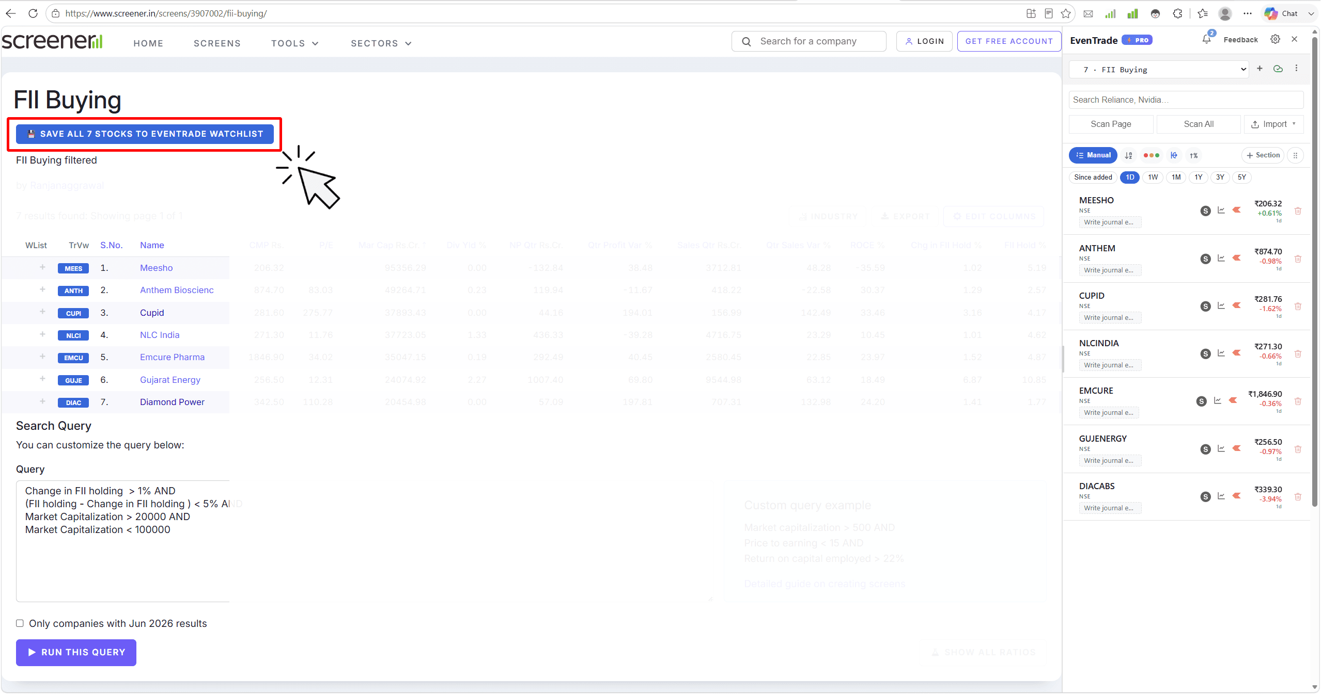Filter watchlist by color dots

point(1151,155)
